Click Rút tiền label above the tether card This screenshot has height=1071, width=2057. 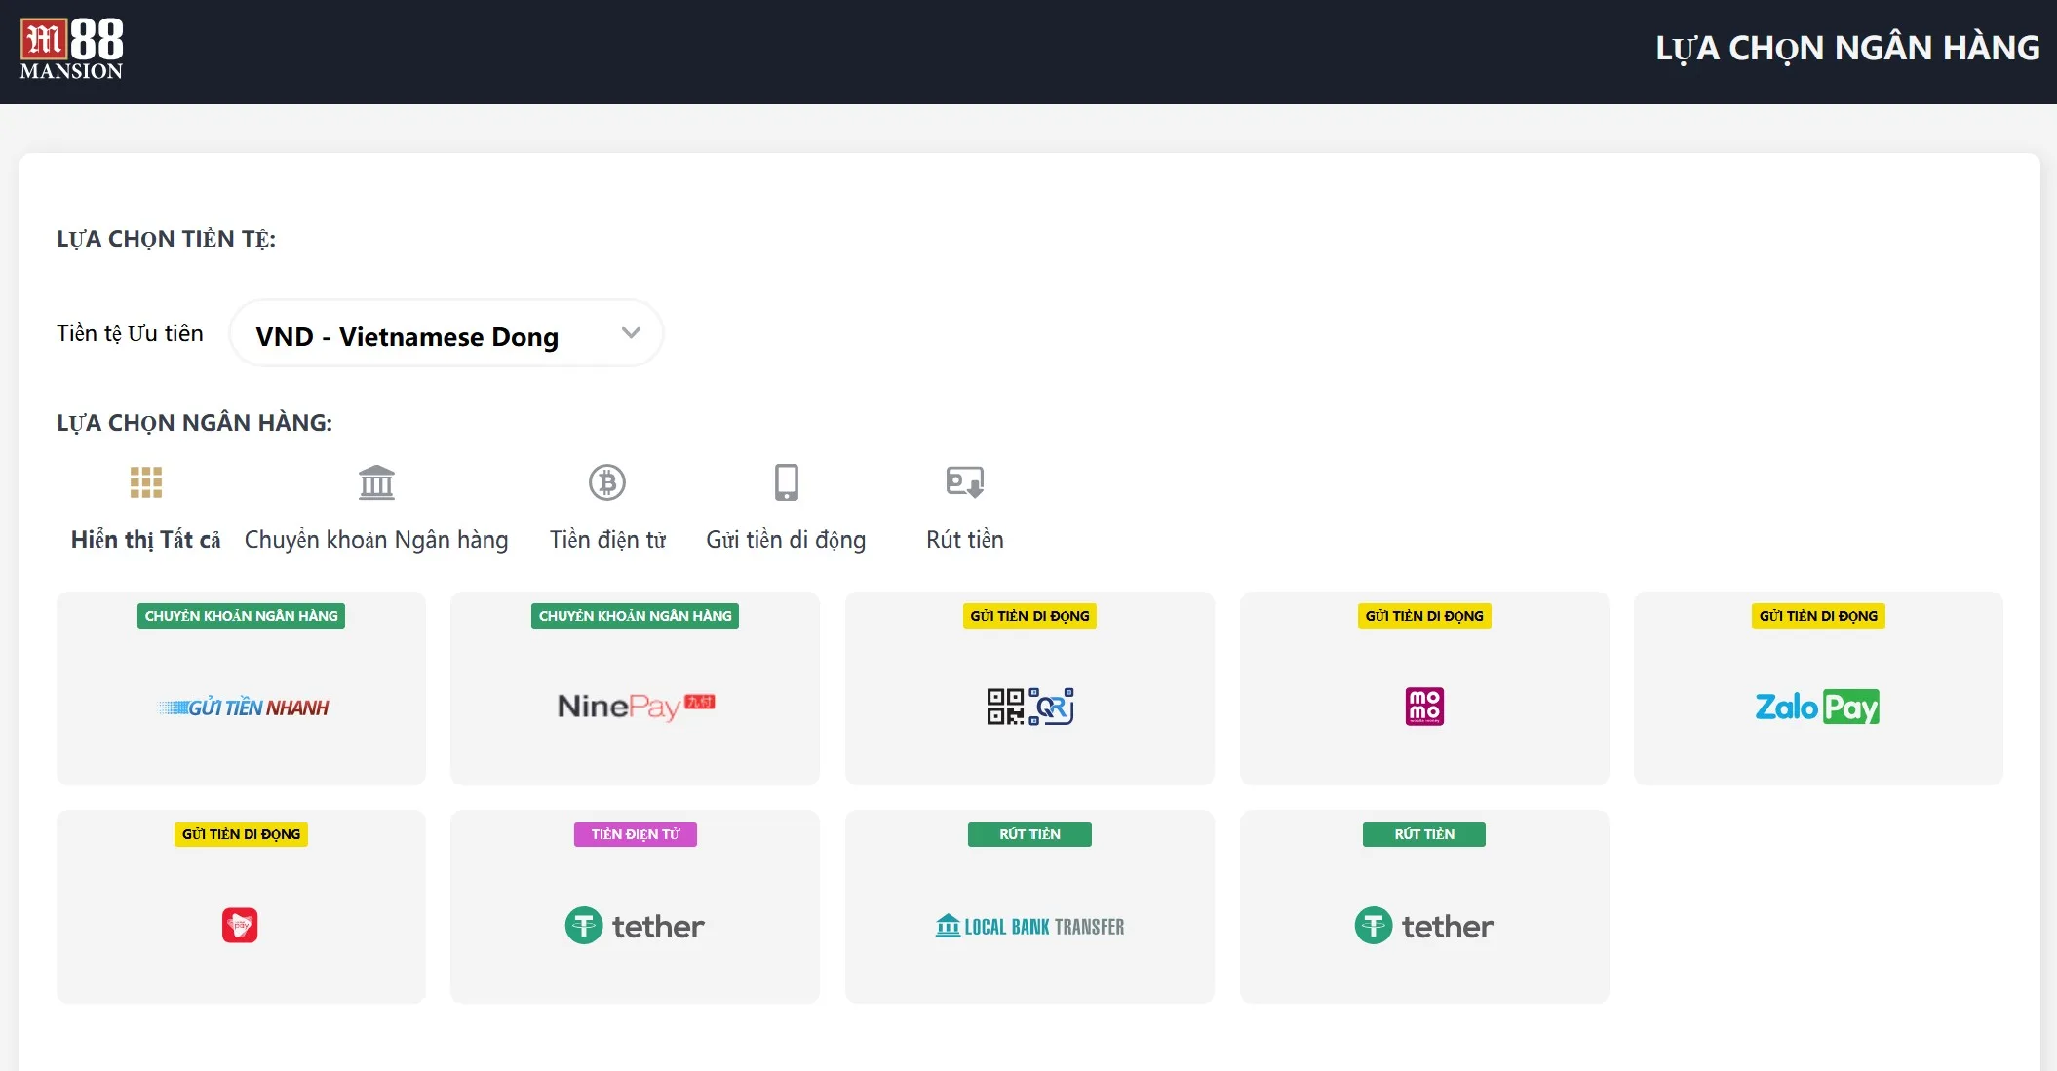click(x=1424, y=834)
